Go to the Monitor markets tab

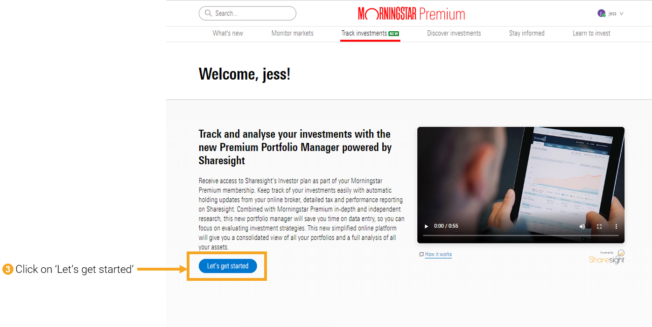point(293,33)
